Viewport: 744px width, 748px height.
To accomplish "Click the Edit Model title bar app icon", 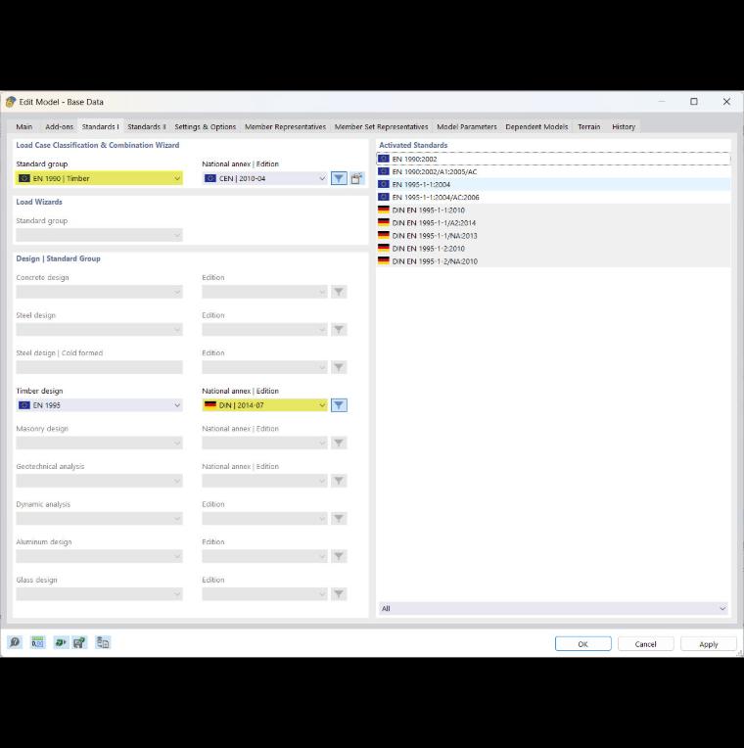I will (11, 102).
